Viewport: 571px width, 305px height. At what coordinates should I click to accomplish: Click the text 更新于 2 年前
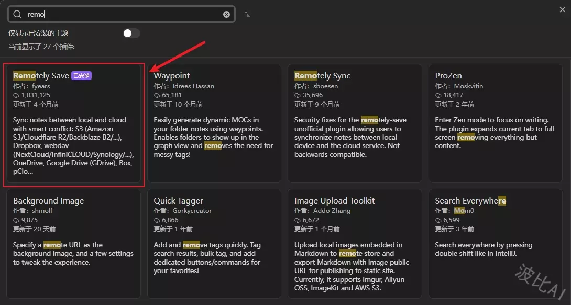[455, 105]
